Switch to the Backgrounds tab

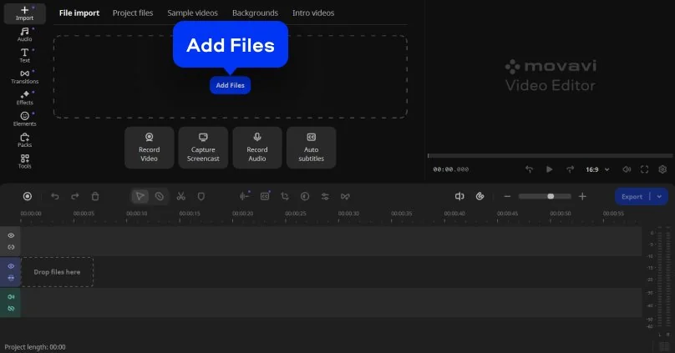pyautogui.click(x=255, y=13)
